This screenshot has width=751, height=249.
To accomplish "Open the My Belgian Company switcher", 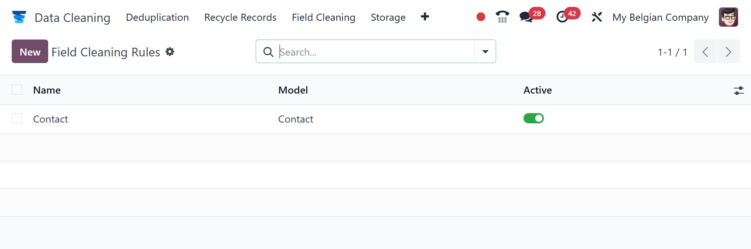I will click(x=660, y=17).
